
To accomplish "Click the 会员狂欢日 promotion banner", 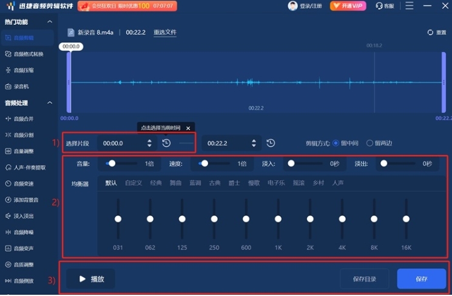I will [127, 6].
